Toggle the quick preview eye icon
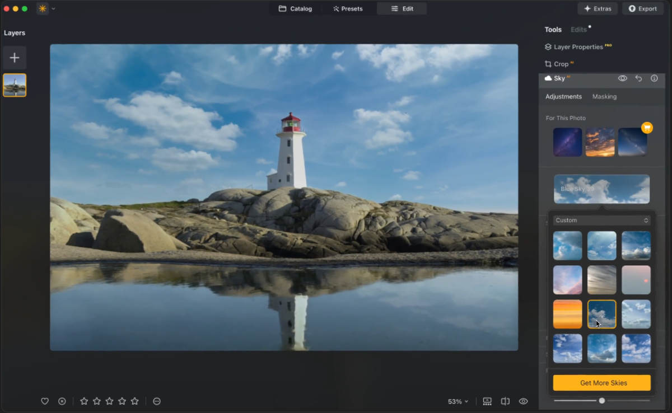 coord(523,401)
